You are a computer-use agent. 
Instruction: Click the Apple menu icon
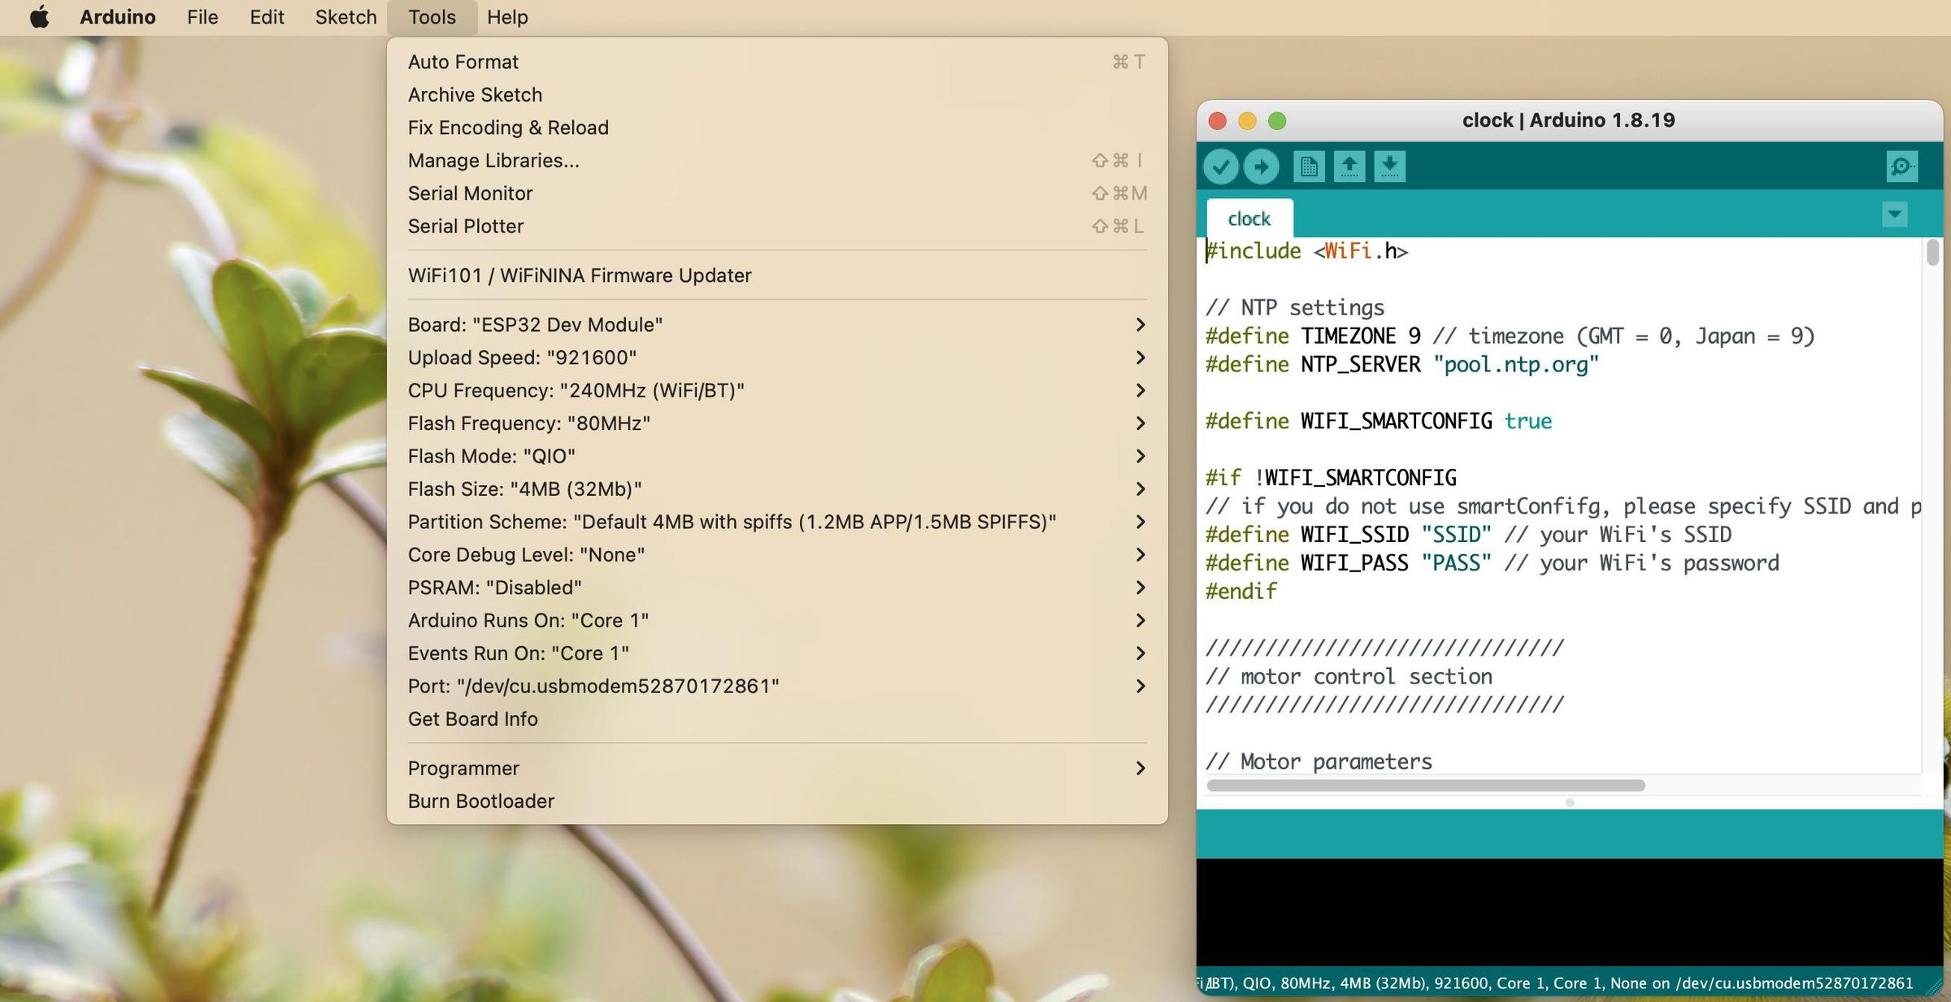click(x=39, y=17)
